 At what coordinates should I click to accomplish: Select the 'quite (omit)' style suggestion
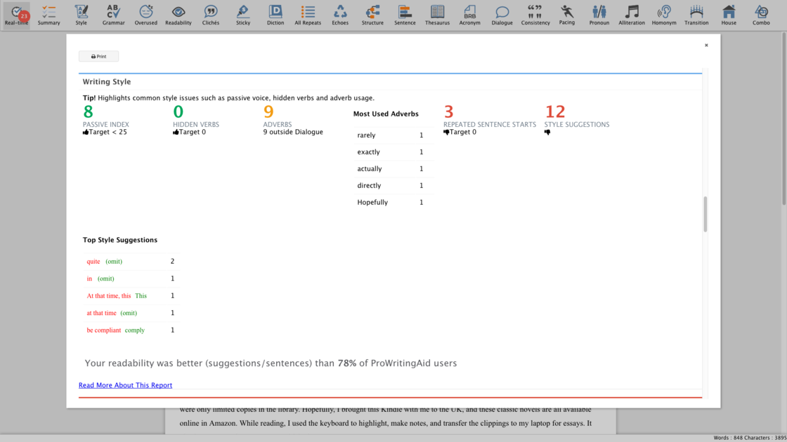(131, 261)
